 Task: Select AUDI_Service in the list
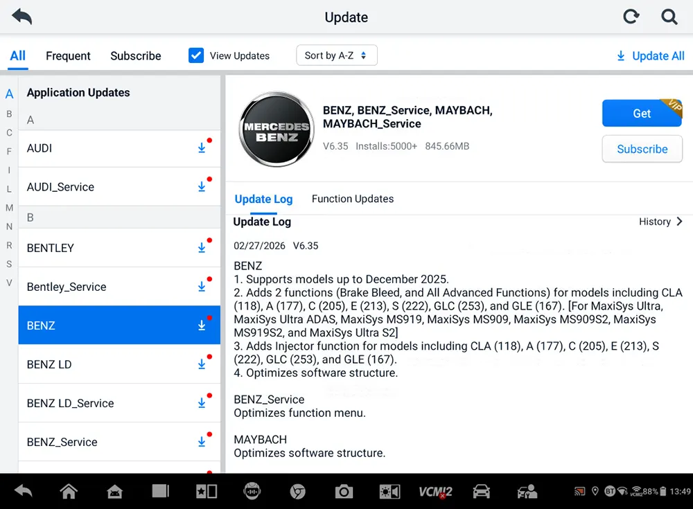coord(119,187)
